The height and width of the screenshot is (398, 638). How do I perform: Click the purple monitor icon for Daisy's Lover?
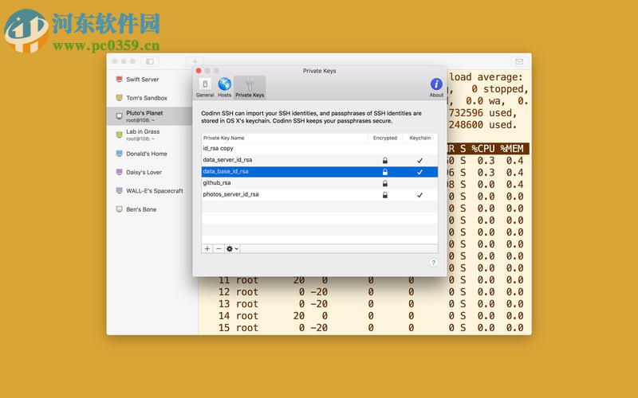[x=119, y=172]
